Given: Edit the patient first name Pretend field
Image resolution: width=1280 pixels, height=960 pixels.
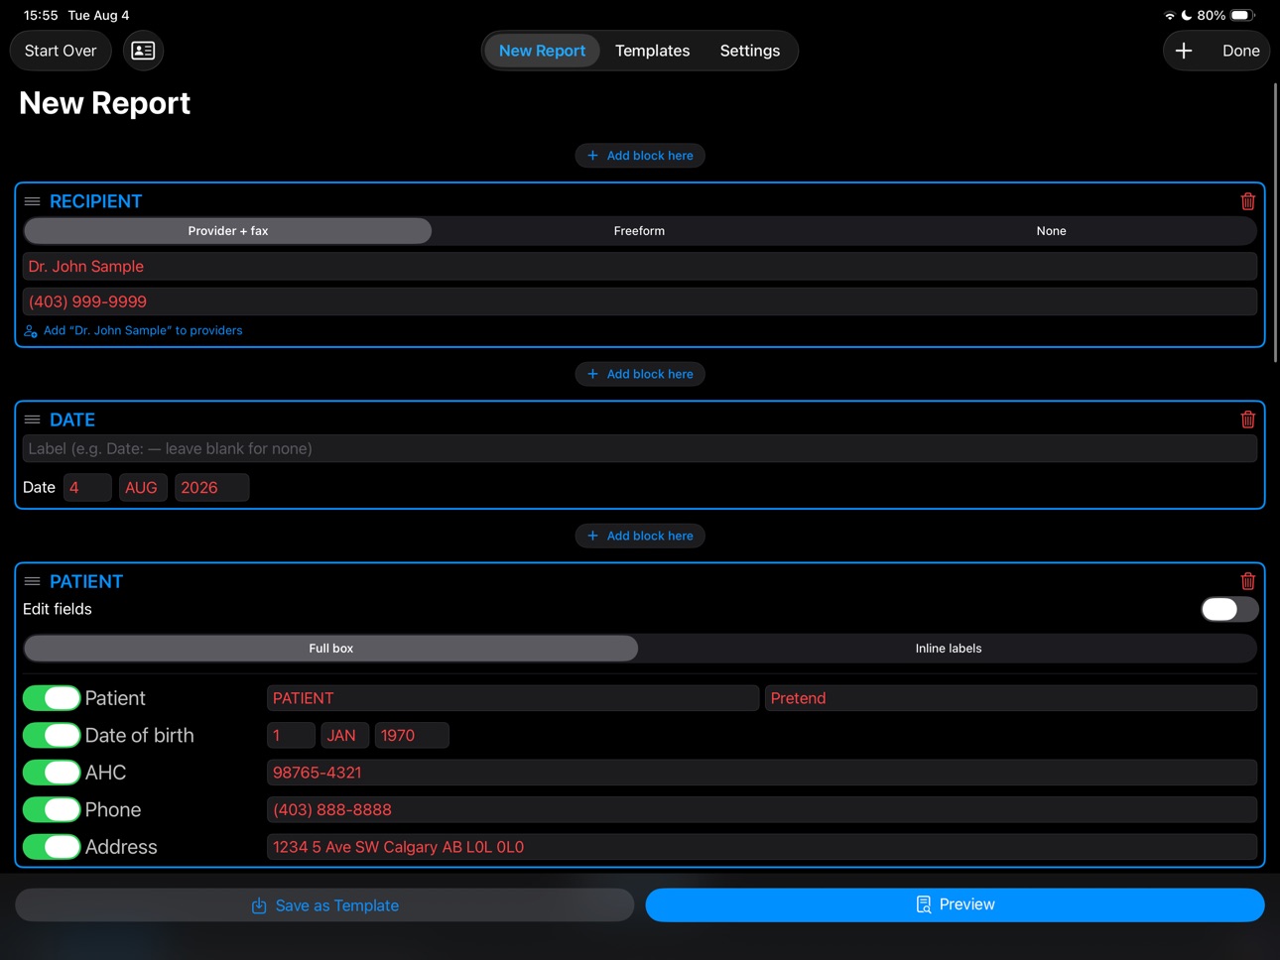Looking at the screenshot, I should (1011, 698).
